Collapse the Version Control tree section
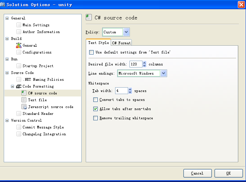This screenshot has width=246, height=182. (7, 120)
